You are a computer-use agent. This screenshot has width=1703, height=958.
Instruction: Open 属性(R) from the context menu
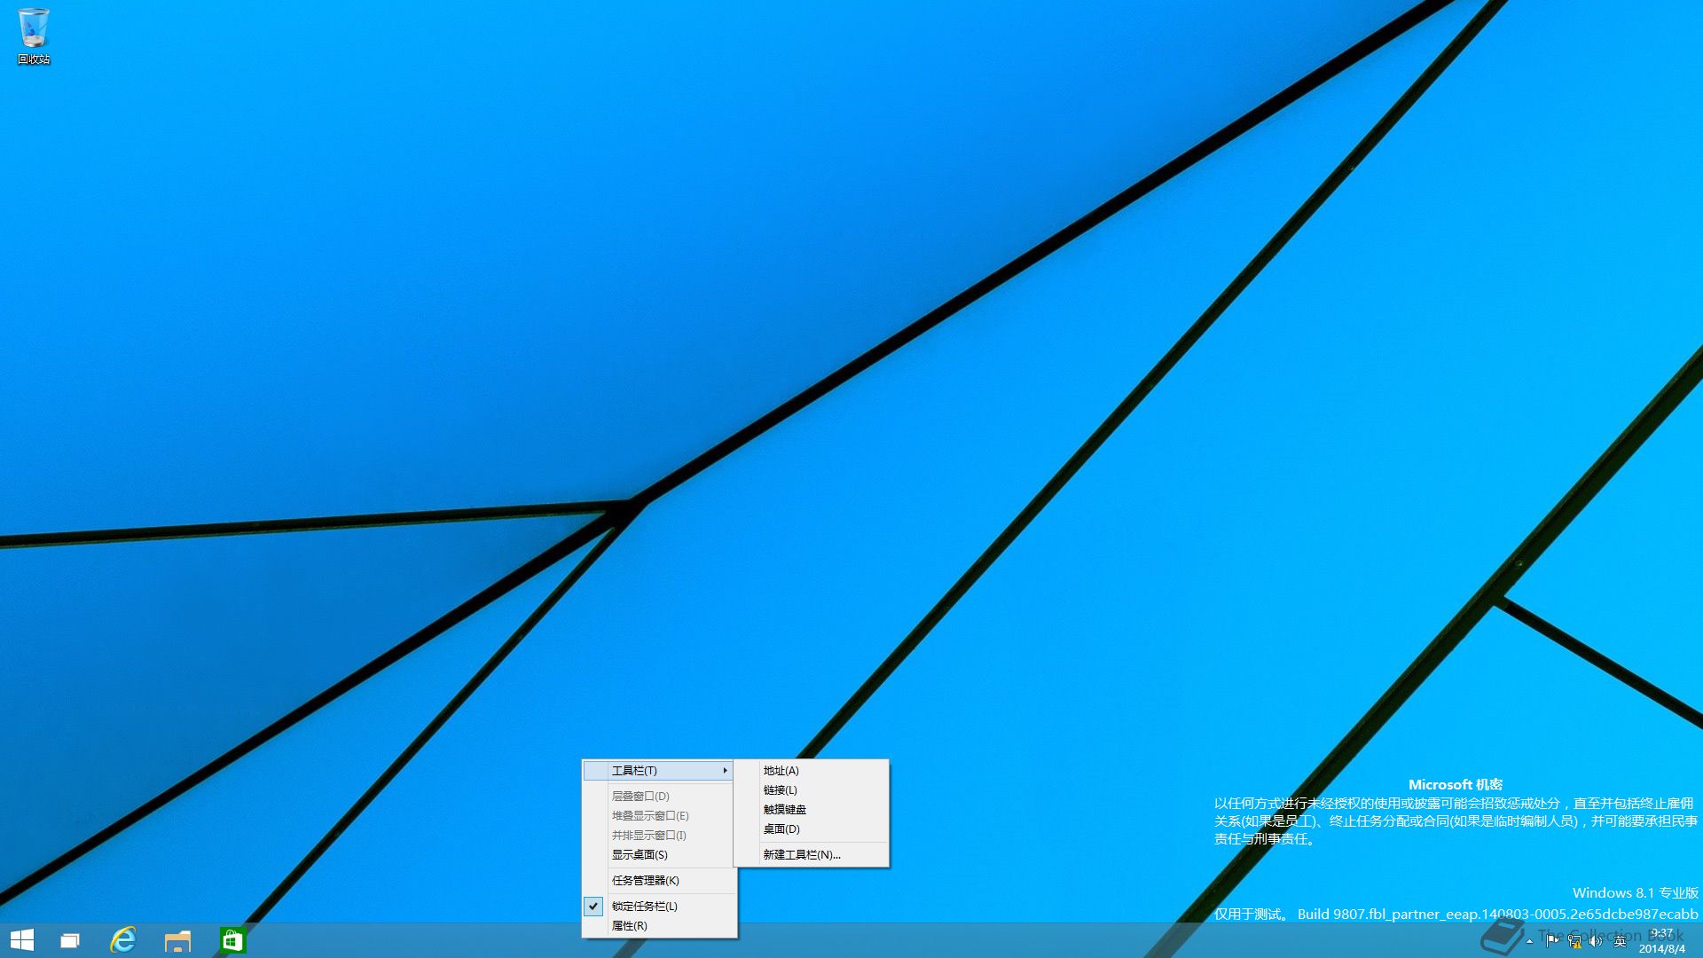659,926
